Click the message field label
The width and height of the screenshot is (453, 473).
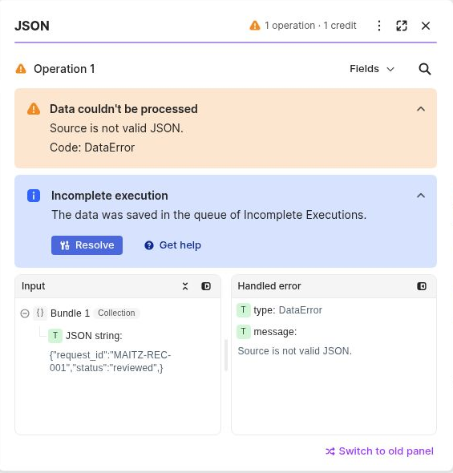pos(275,332)
